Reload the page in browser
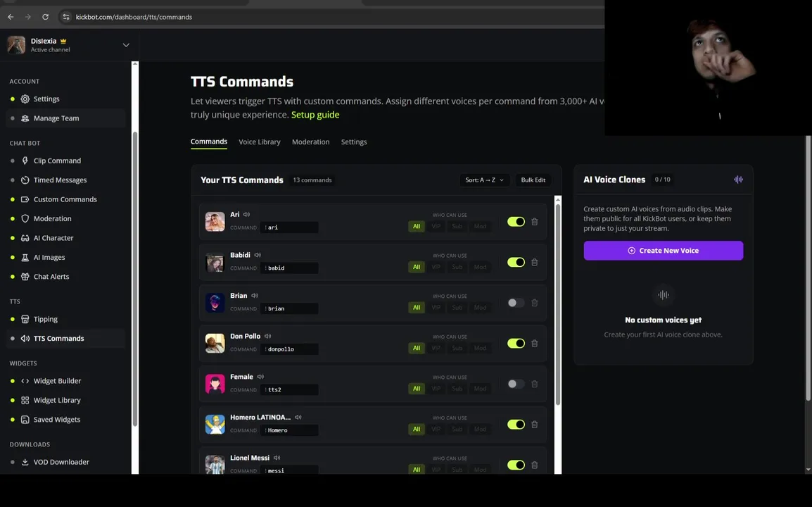Screen dimensions: 812x507 tap(46, 17)
